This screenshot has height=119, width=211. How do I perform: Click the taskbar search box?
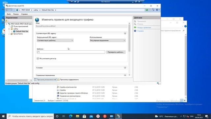(30, 116)
